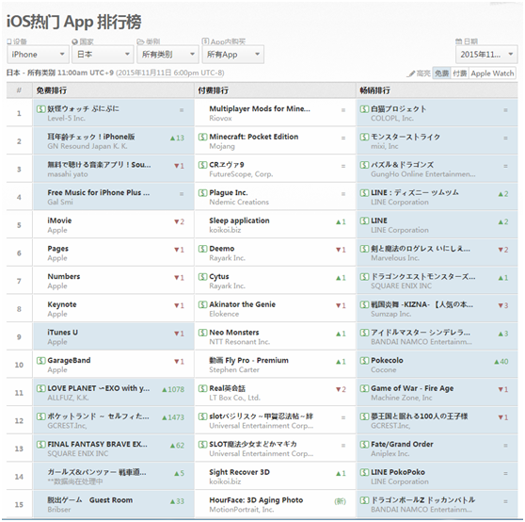Click in-app purchase icon beside Neo Monsters
Image resolution: width=525 pixels, height=522 pixels.
(x=202, y=333)
